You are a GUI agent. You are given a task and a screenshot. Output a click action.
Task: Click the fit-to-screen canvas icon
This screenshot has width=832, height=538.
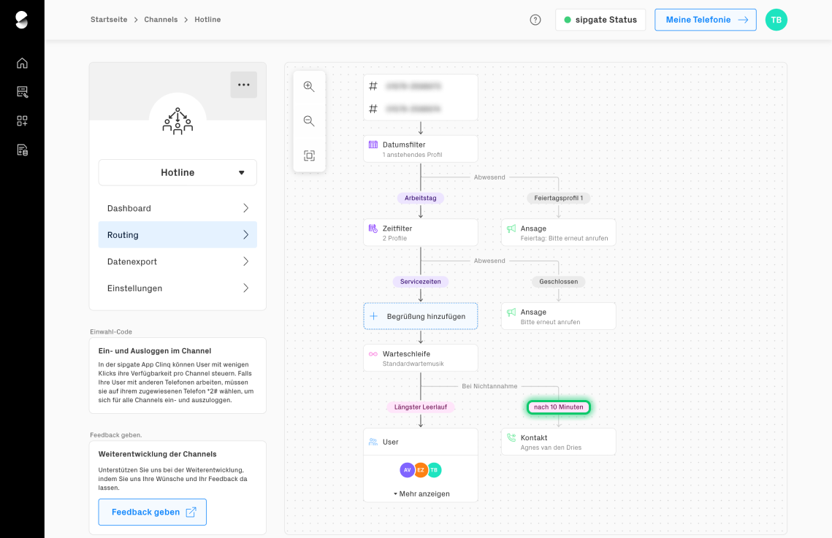point(309,155)
